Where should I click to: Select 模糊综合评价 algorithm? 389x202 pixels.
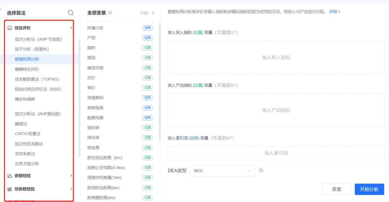pyautogui.click(x=27, y=69)
